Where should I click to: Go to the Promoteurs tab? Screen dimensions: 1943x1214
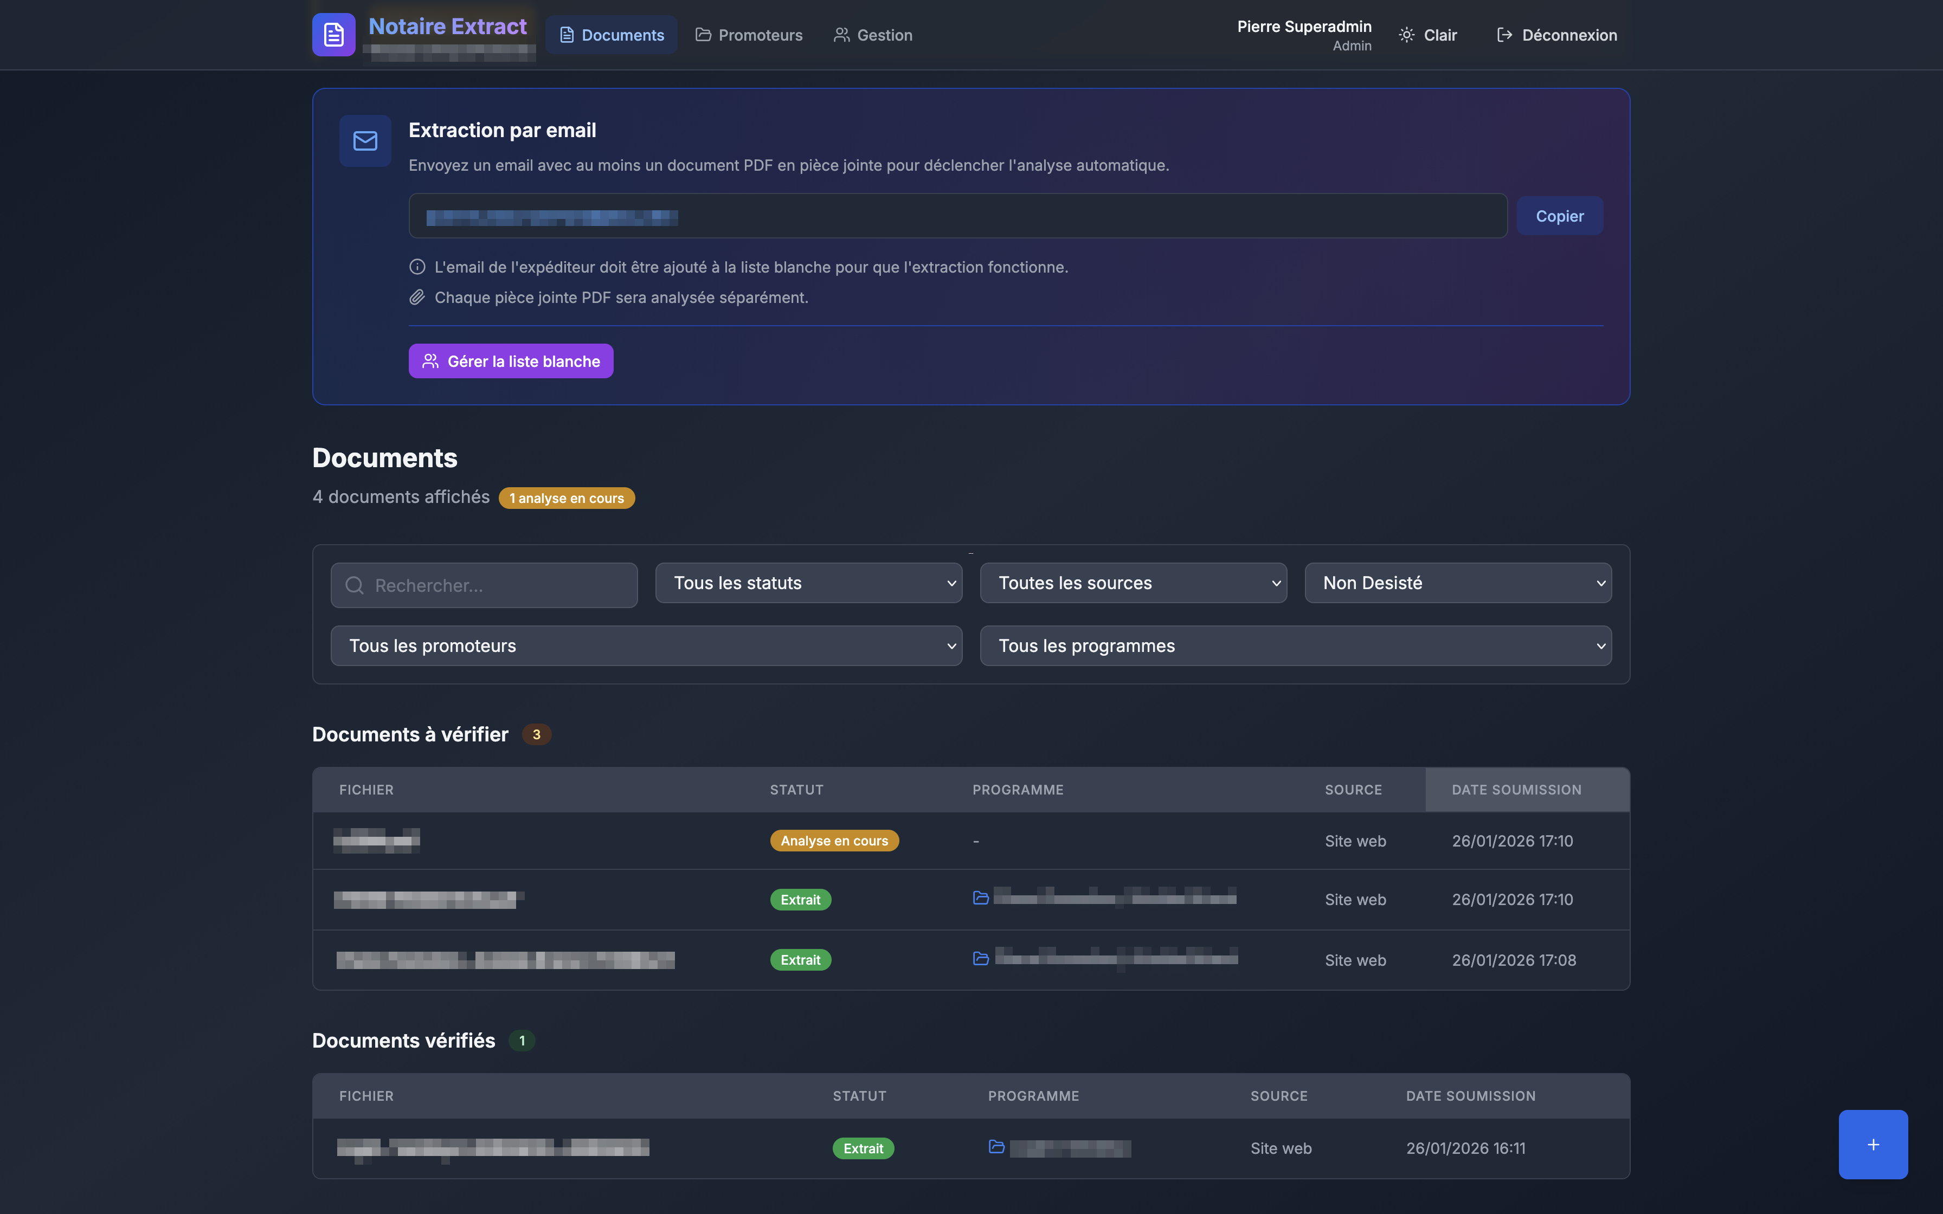pyautogui.click(x=749, y=35)
